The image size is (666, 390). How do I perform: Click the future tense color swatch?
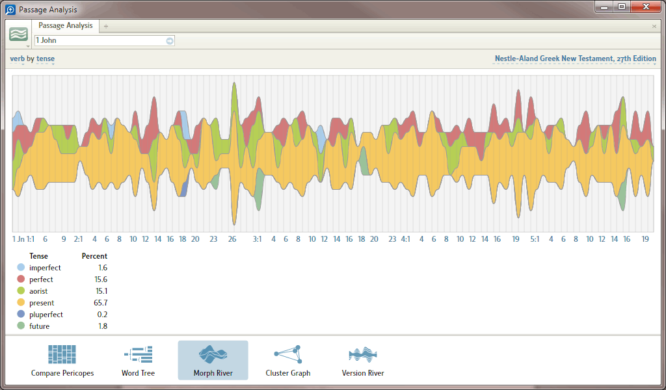click(x=21, y=326)
